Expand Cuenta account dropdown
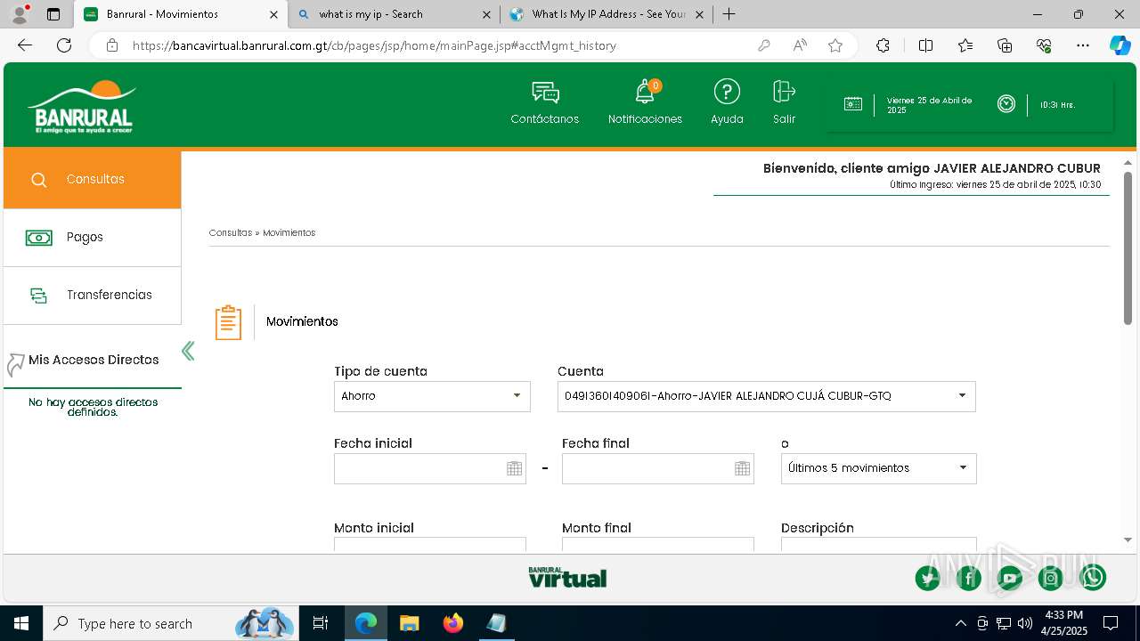 [x=962, y=396]
